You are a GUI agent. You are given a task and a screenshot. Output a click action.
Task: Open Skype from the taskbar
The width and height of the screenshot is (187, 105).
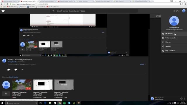coord(69,103)
